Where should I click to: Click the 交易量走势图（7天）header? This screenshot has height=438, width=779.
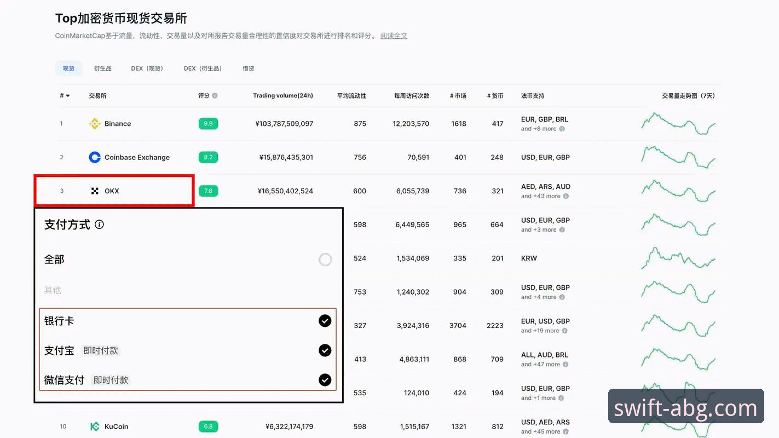(x=688, y=96)
